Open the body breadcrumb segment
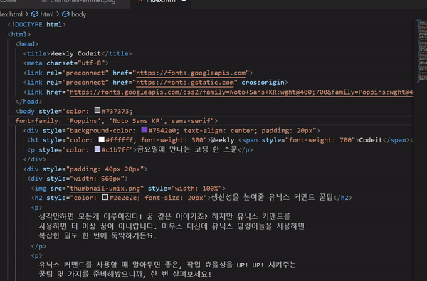The height and width of the screenshot is (281, 427). [78, 14]
